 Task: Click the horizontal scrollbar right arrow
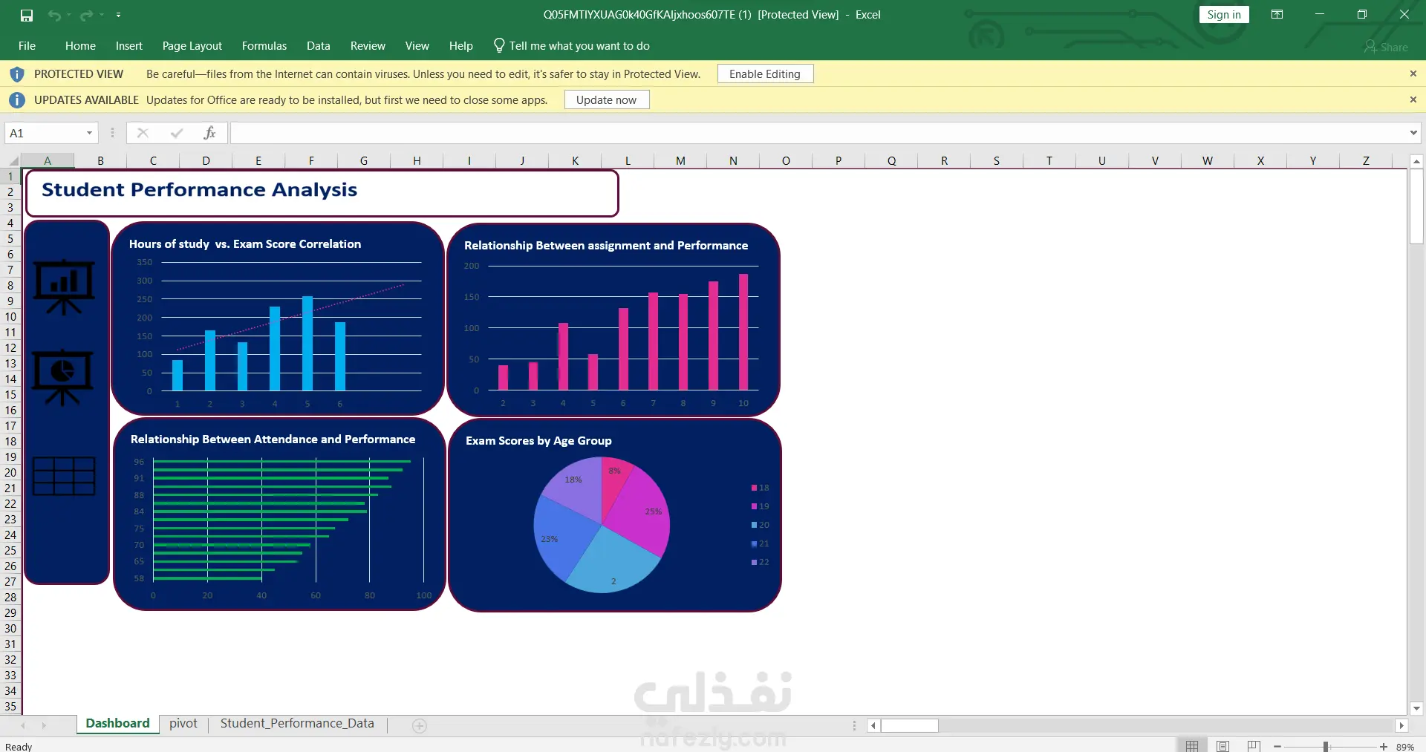pyautogui.click(x=1401, y=725)
